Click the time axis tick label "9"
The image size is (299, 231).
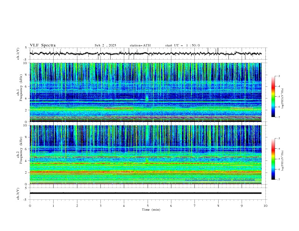click(x=242, y=206)
